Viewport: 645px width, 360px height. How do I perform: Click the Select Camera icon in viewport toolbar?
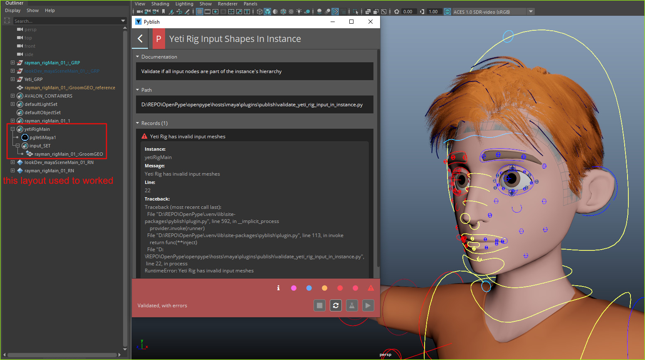139,12
